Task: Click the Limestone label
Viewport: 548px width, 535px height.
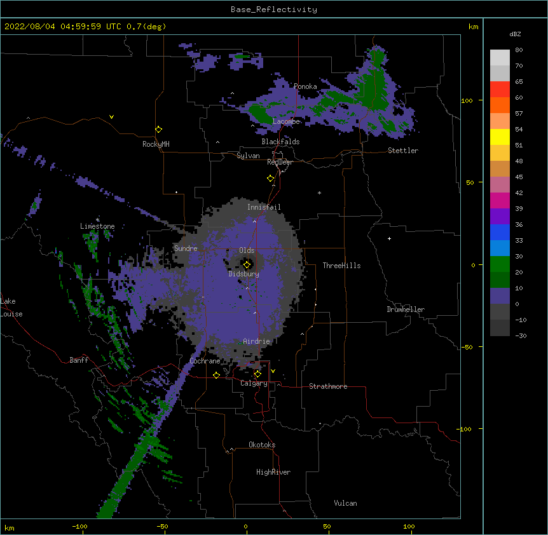Action: tap(97, 226)
